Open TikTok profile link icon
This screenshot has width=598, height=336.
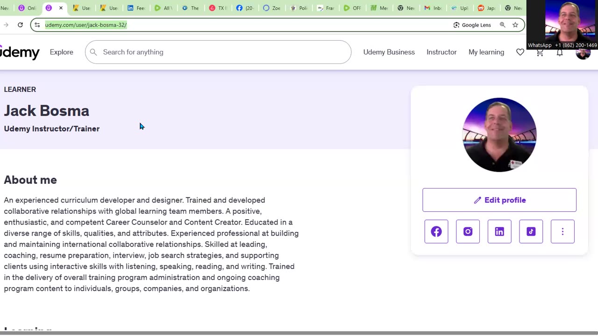pos(531,231)
